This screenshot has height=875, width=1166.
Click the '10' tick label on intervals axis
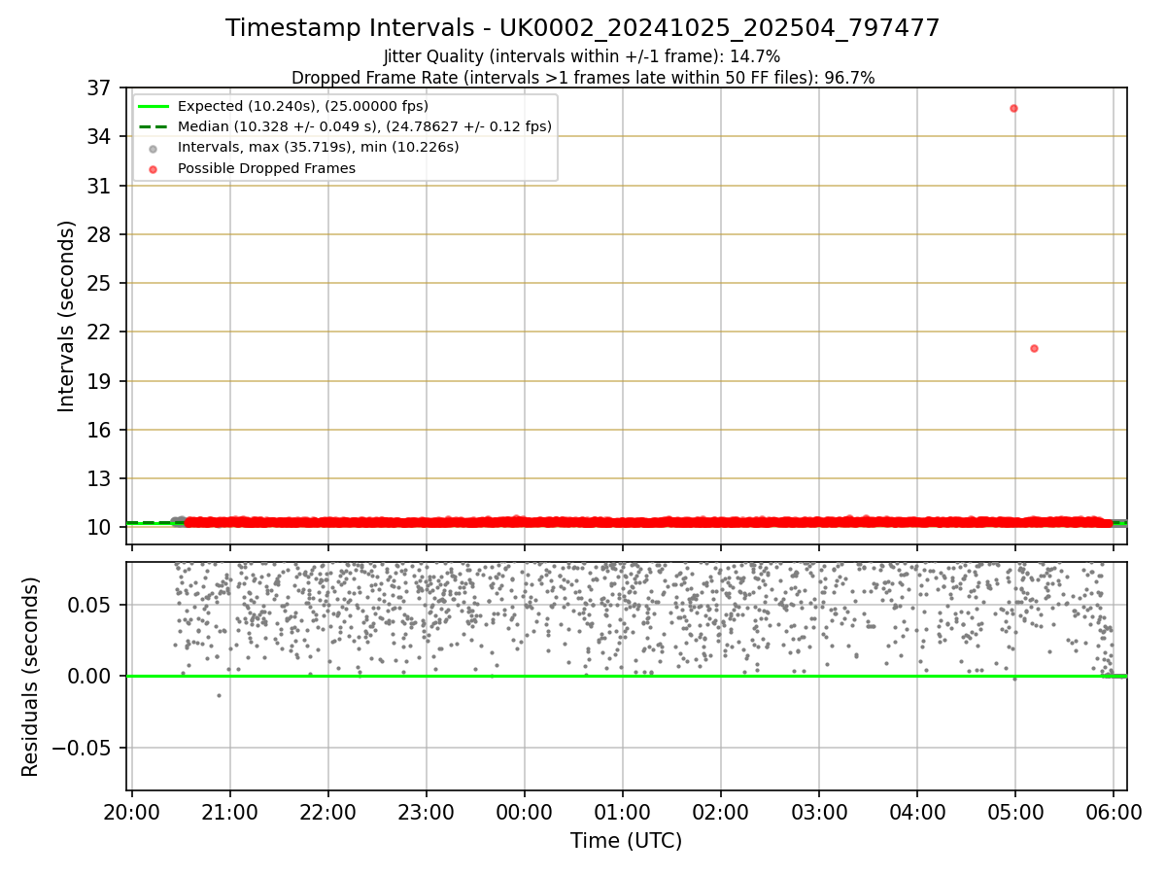[x=98, y=528]
